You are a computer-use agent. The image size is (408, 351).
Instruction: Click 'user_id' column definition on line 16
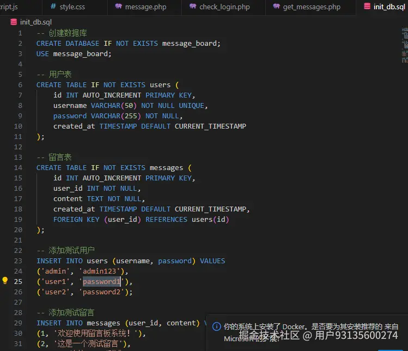(x=68, y=189)
